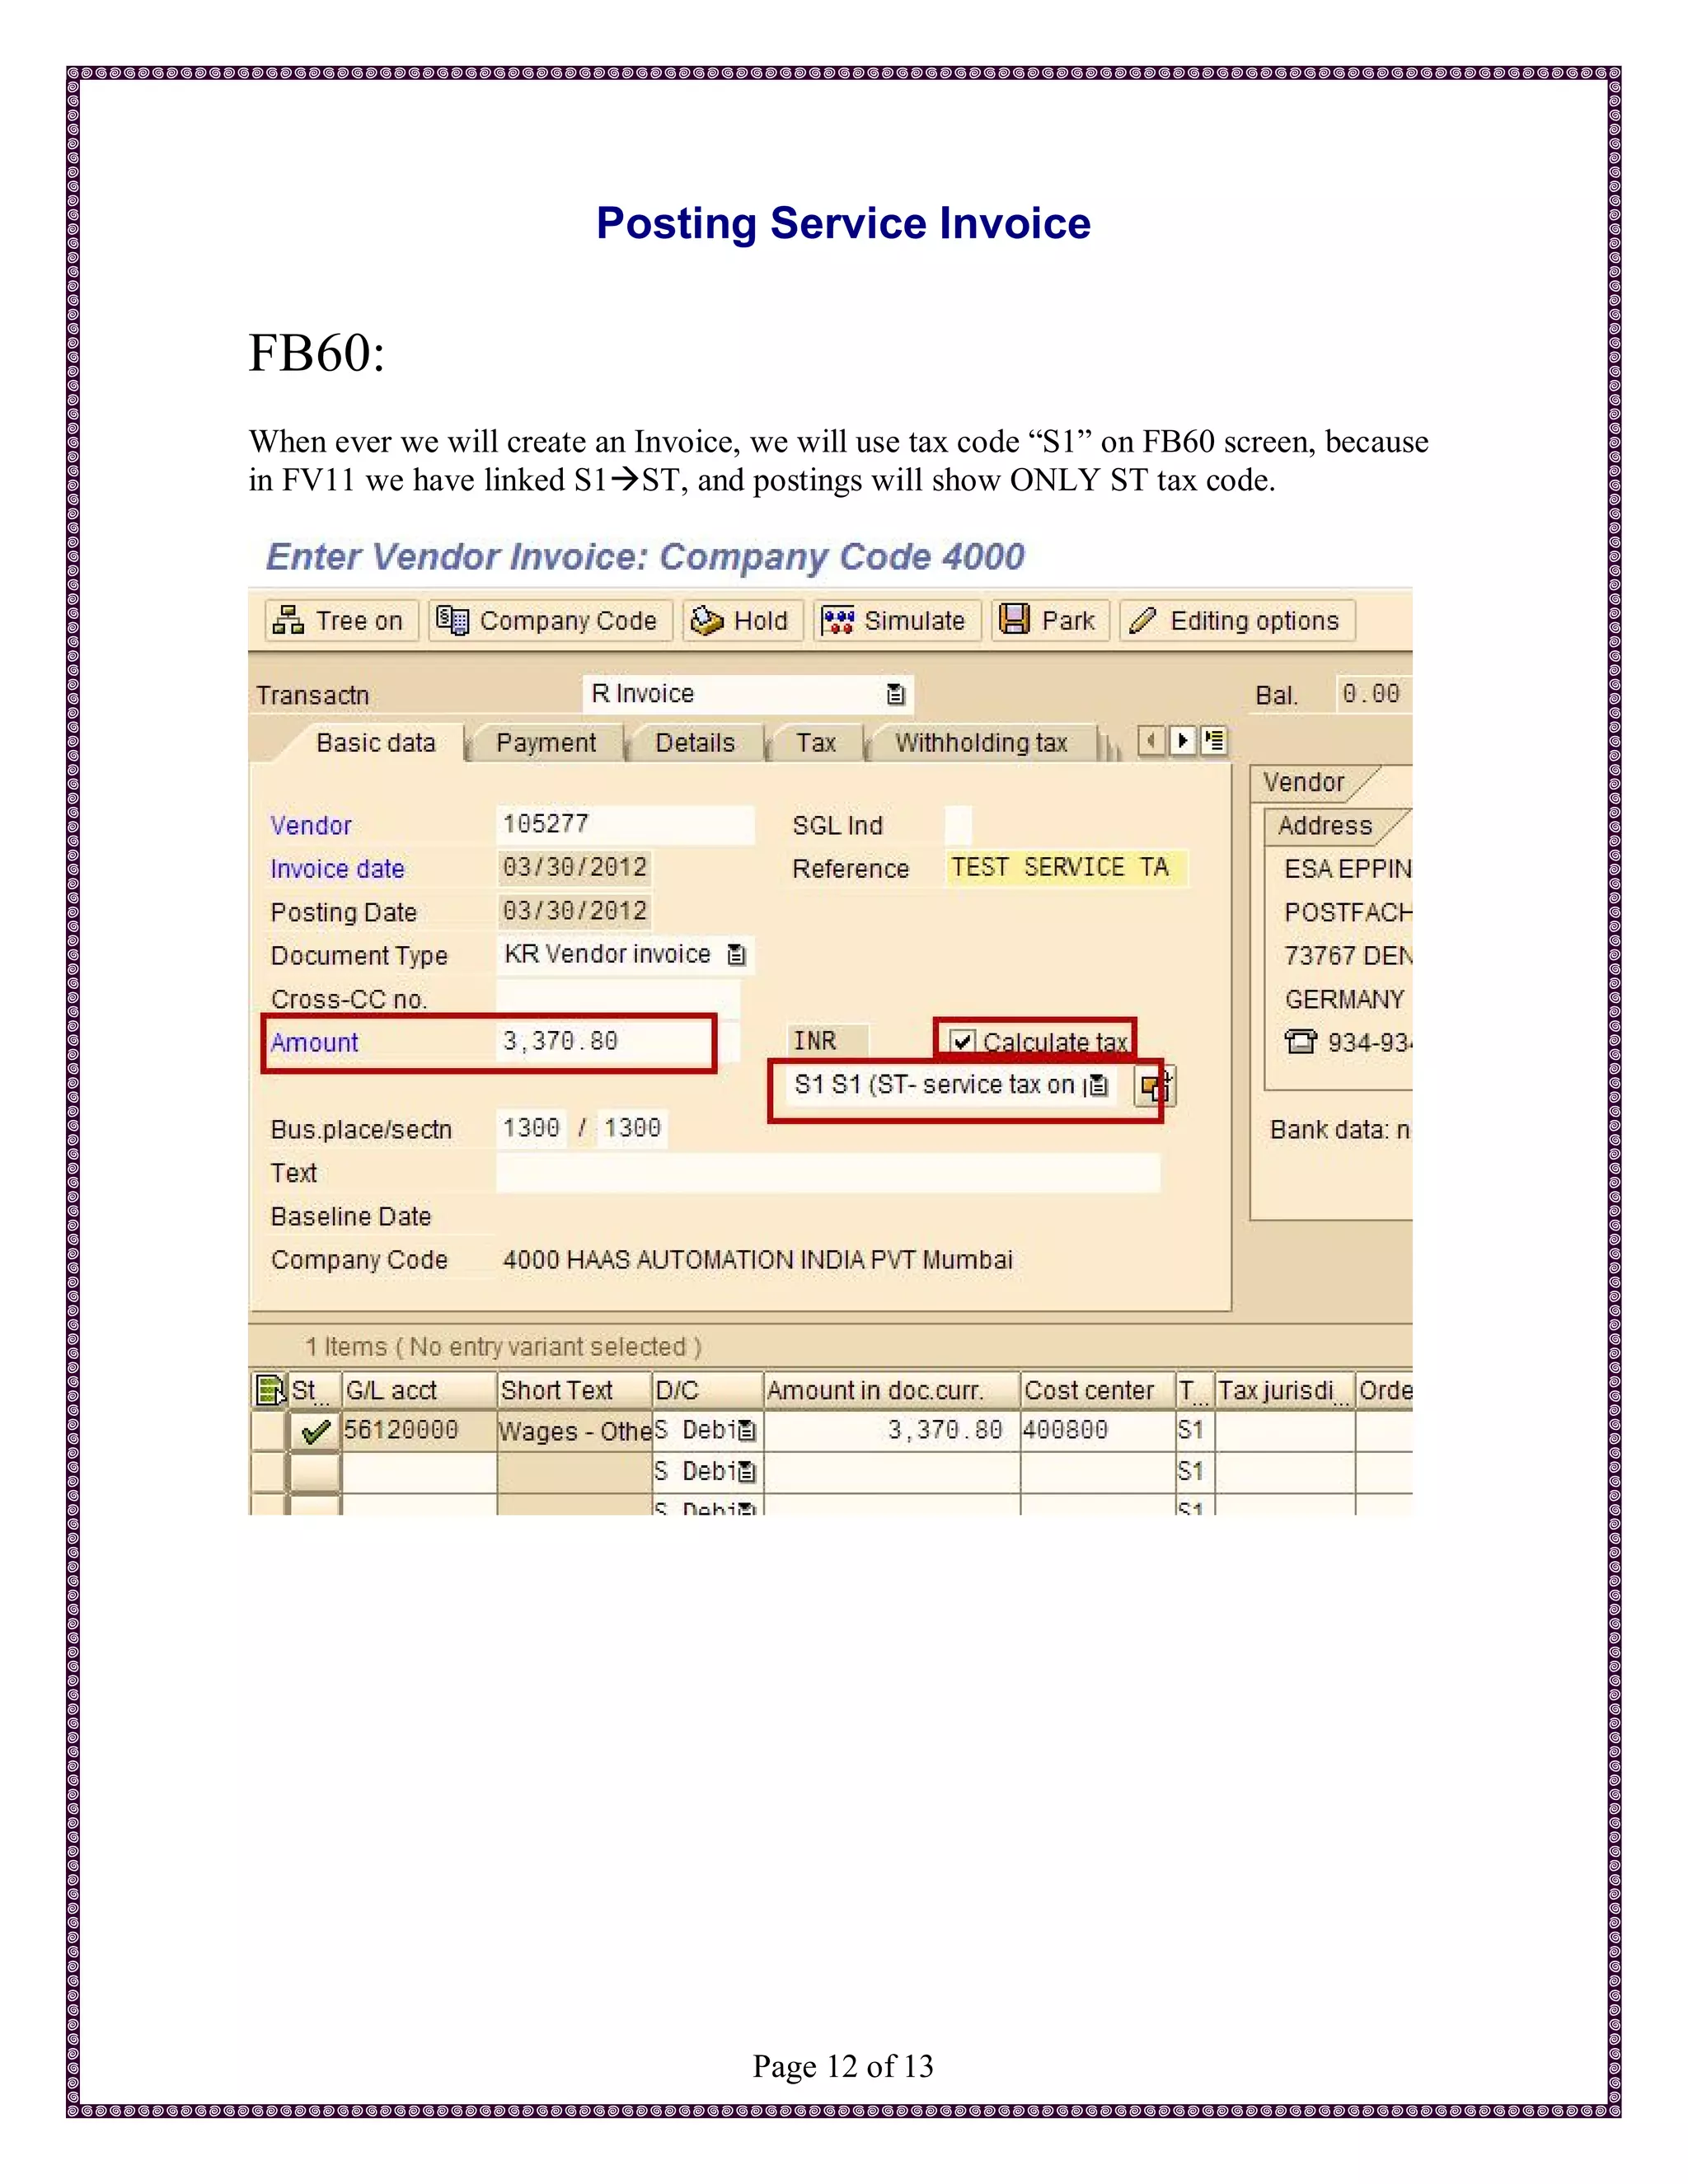The image size is (1688, 2184).
Task: Park the vendor invoice document
Action: click(1050, 620)
